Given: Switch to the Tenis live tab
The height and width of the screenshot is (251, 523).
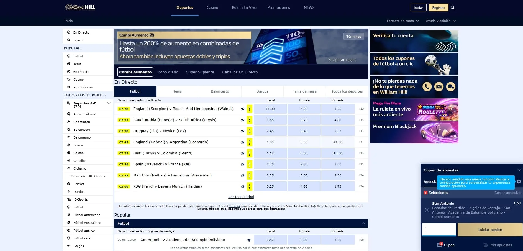Looking at the screenshot, I should [178, 91].
